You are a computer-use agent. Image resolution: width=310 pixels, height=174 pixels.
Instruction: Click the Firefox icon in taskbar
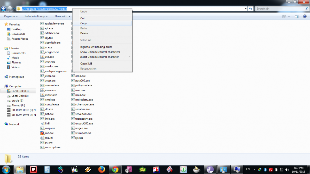tap(102, 169)
